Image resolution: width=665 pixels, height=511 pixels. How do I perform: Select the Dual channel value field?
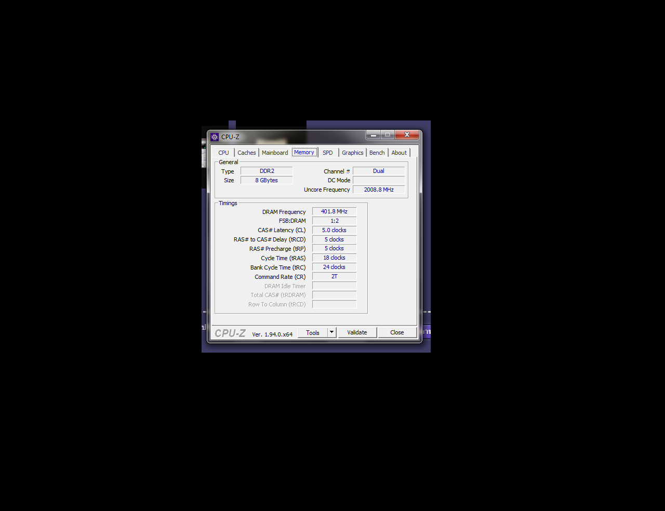(379, 171)
